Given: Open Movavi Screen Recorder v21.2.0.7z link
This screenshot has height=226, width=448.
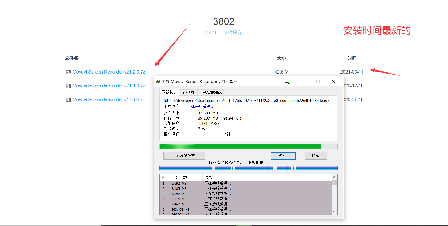Looking at the screenshot, I should [x=109, y=72].
